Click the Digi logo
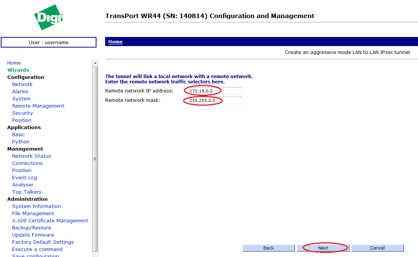The height and width of the screenshot is (257, 418). 48,17
